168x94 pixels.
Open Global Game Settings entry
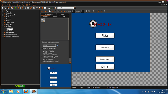[x=12, y=37]
